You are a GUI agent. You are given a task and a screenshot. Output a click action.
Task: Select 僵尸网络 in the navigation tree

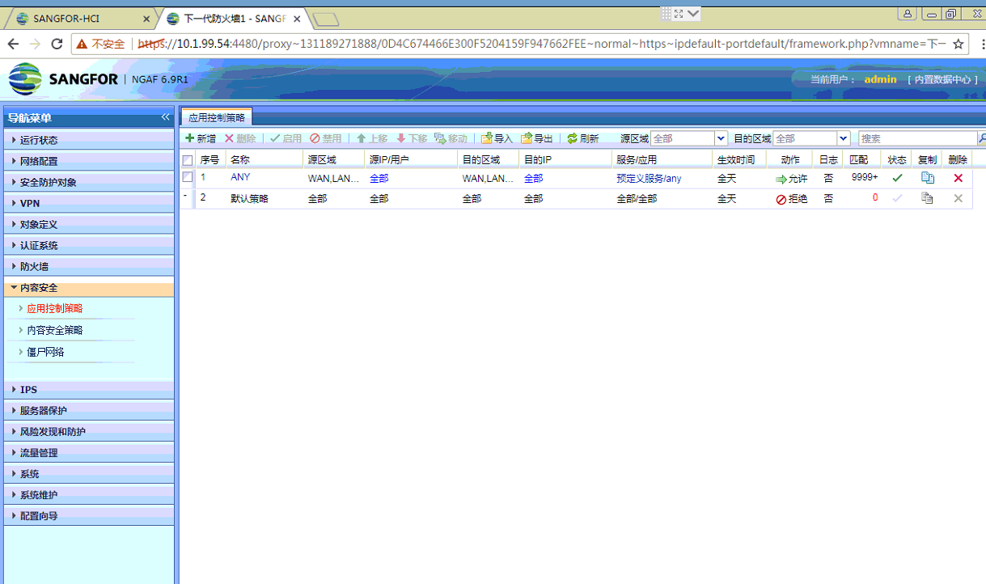[x=45, y=352]
